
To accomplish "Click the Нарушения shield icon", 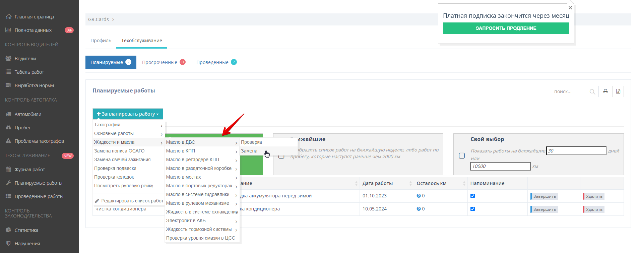I will (8, 243).
